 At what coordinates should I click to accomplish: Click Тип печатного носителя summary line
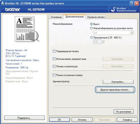pos(23,60)
